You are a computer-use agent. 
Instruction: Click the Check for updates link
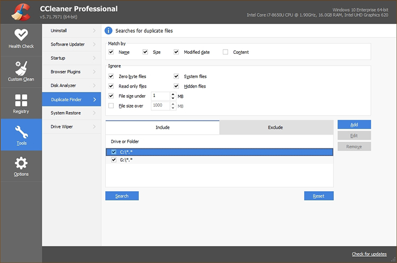(x=369, y=254)
